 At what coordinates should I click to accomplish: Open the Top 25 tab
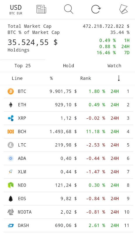(x=22, y=66)
